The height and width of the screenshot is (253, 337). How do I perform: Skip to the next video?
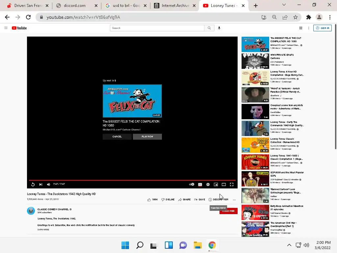41,184
